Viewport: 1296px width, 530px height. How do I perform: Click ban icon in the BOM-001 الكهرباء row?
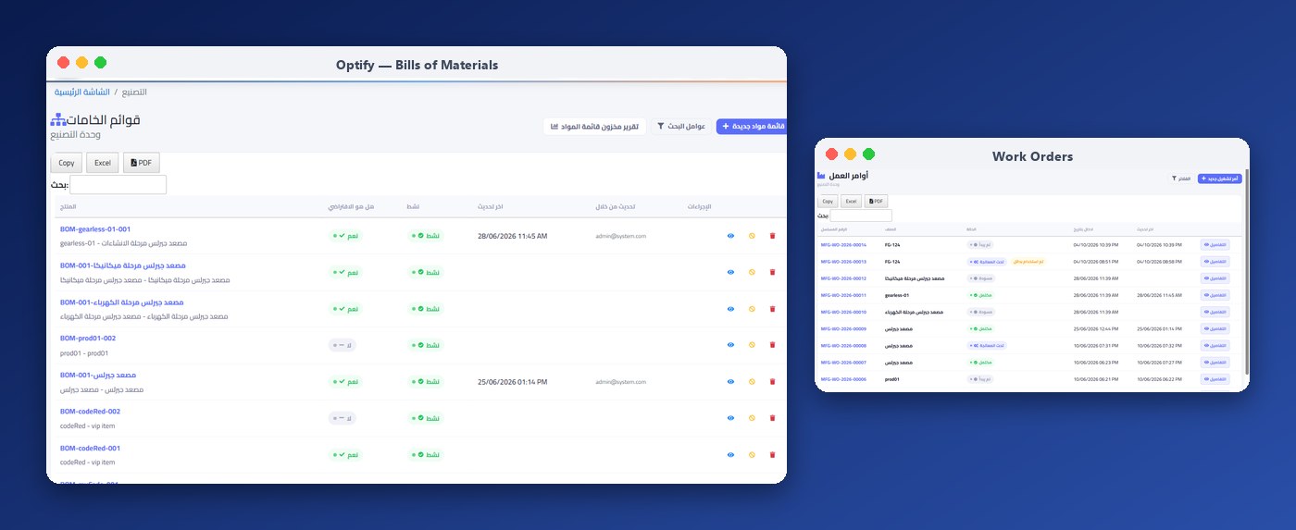[752, 309]
